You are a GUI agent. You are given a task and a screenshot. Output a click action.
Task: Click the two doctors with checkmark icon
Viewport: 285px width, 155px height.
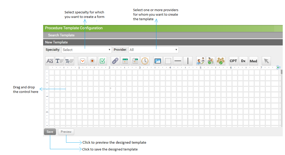[211, 61]
